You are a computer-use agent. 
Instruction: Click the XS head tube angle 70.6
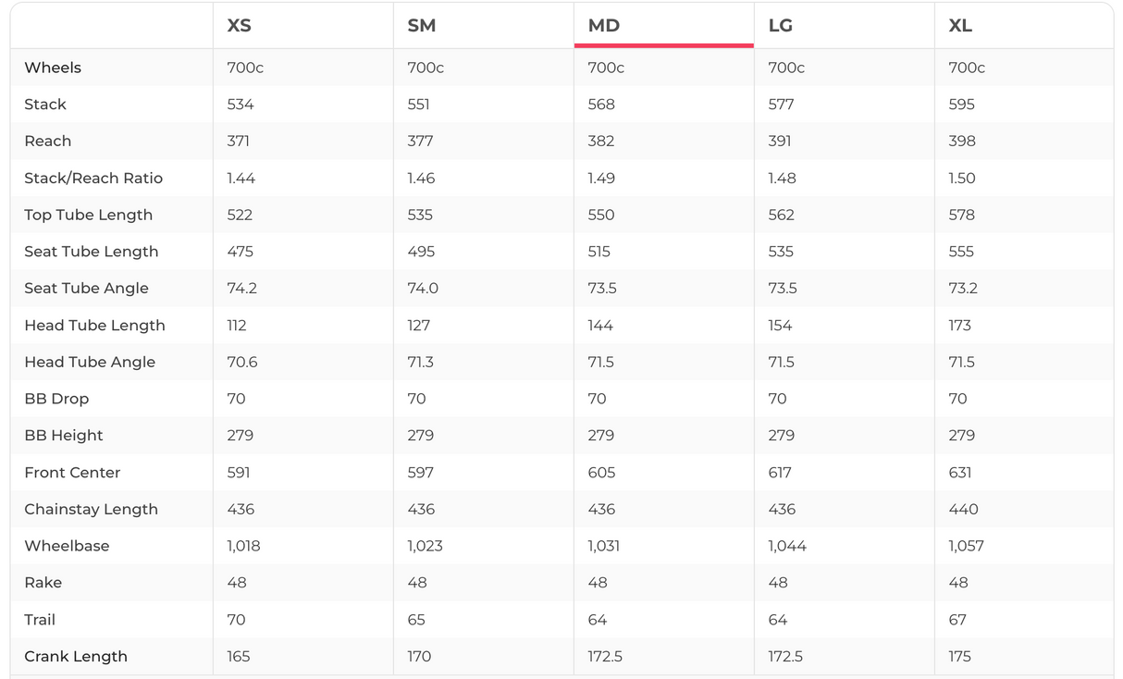pyautogui.click(x=242, y=362)
